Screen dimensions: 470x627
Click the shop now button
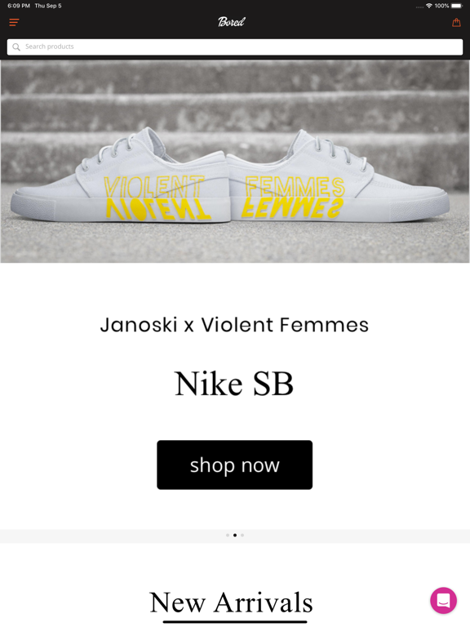tap(235, 465)
